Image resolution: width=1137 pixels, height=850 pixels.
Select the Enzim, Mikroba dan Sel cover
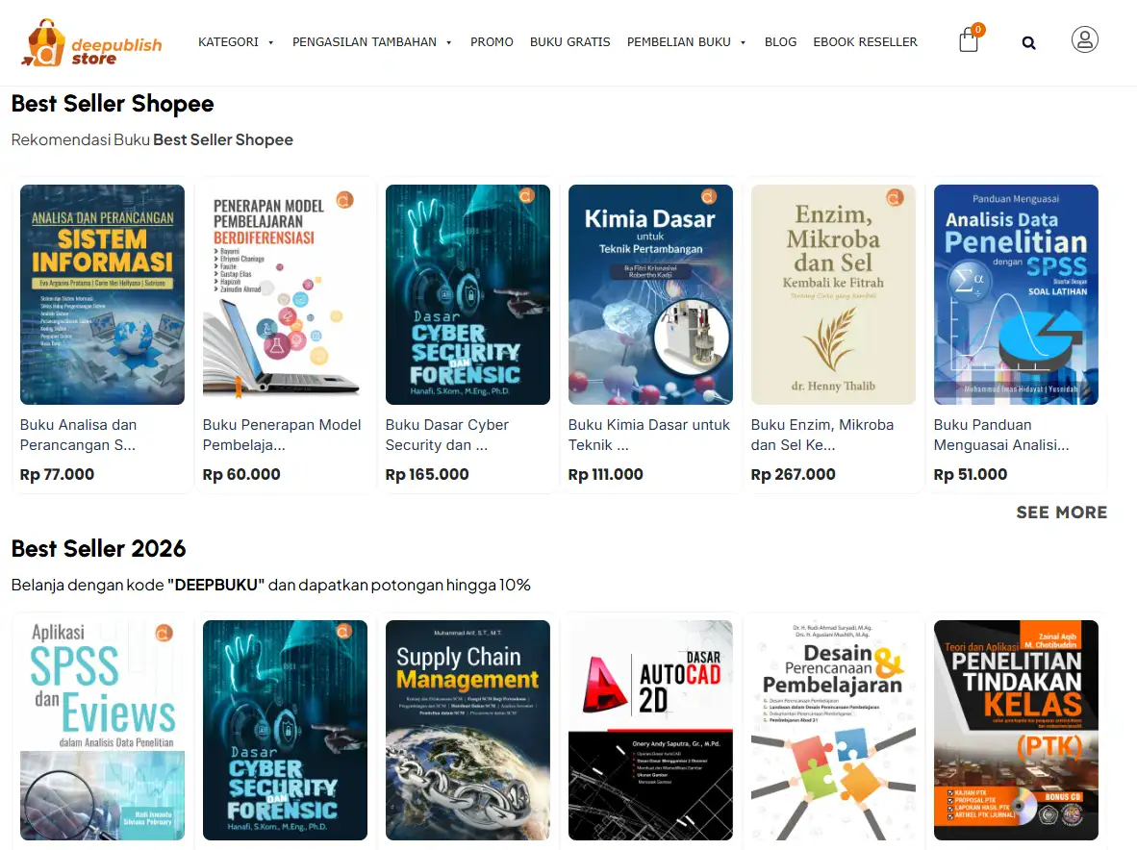(833, 294)
